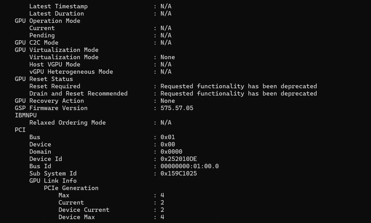Click the Relaxed Ordering Mode label
Image resolution: width=371 pixels, height=223 pixels.
click(67, 123)
